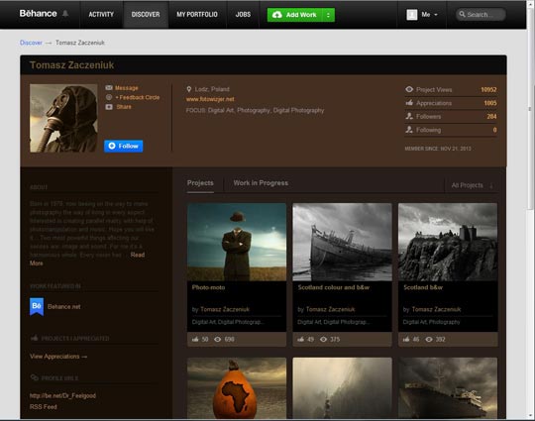Click the Scotland b&w project title
Screen dimensions: 535x421
(x=423, y=287)
